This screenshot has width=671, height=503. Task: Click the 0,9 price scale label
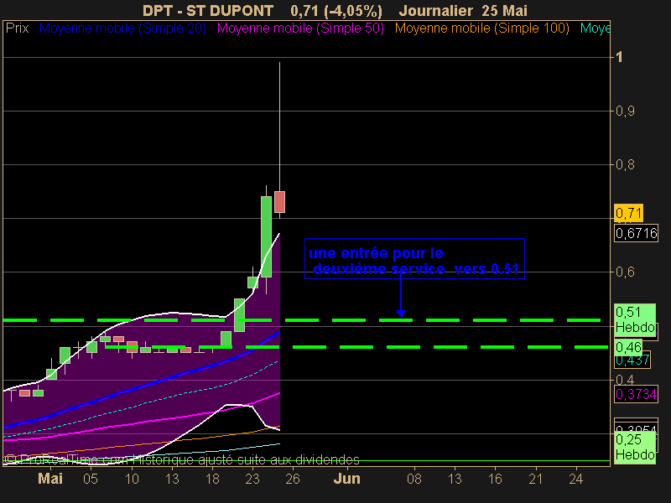625,111
